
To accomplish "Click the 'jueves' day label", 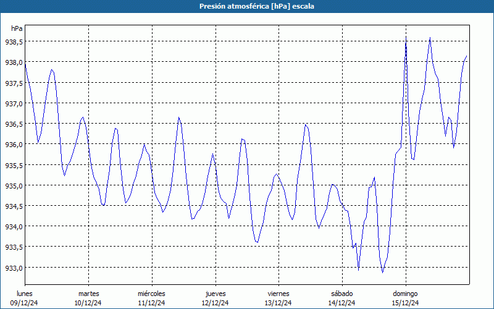I will click(x=216, y=294).
